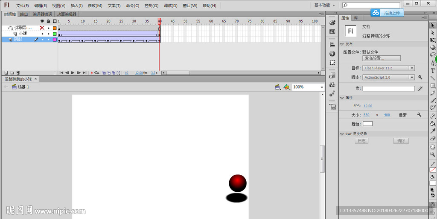Image resolution: width=437 pixels, height=219 pixels.
Task: Open the 控制(O) menu
Action: click(151, 6)
